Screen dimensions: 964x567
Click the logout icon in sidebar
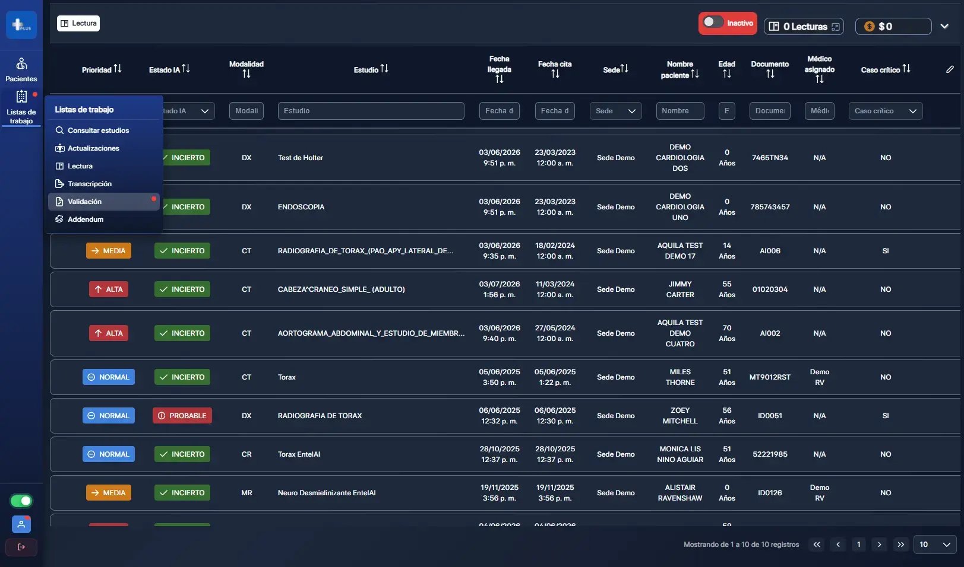(21, 547)
